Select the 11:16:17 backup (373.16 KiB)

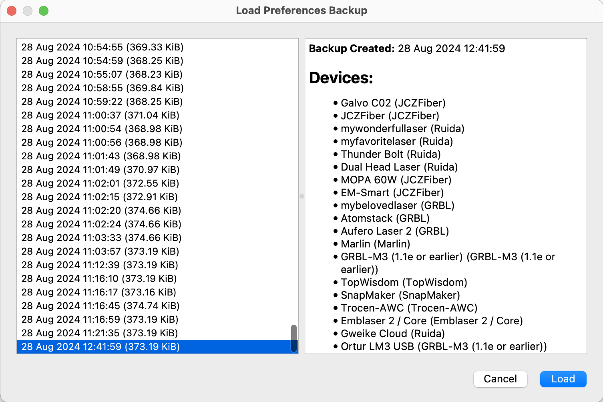[98, 292]
